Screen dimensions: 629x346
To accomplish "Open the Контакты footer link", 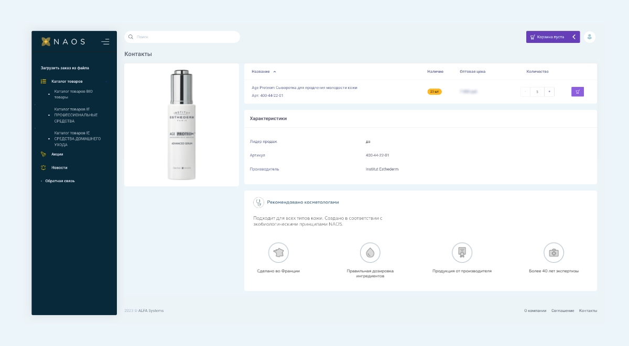I will coord(588,311).
